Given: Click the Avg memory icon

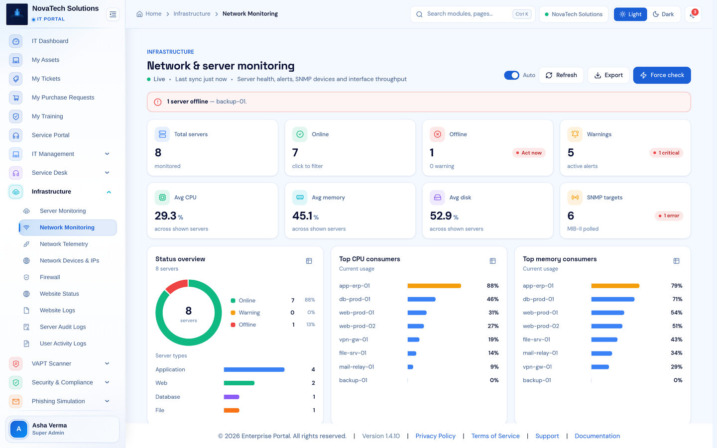Looking at the screenshot, I should coord(300,198).
